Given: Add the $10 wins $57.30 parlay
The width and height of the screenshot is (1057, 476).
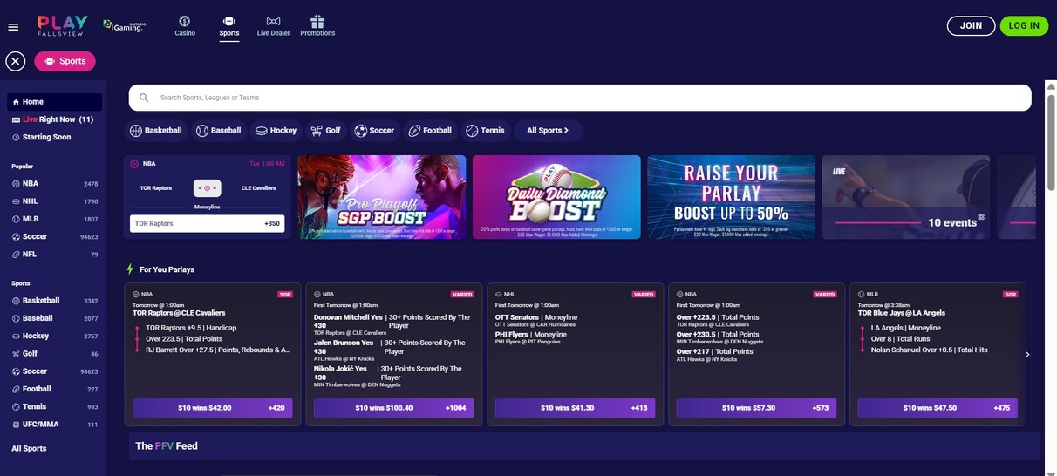Looking at the screenshot, I should pyautogui.click(x=757, y=408).
